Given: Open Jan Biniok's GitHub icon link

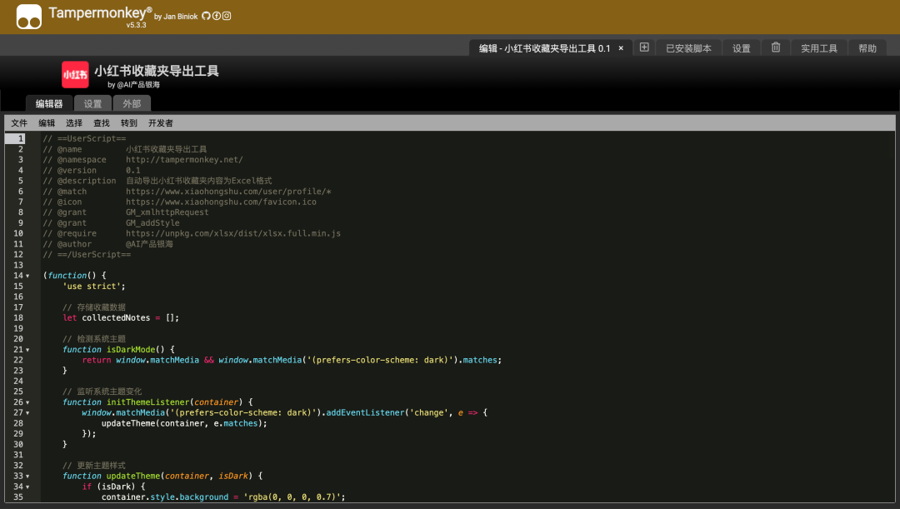Looking at the screenshot, I should pyautogui.click(x=206, y=16).
